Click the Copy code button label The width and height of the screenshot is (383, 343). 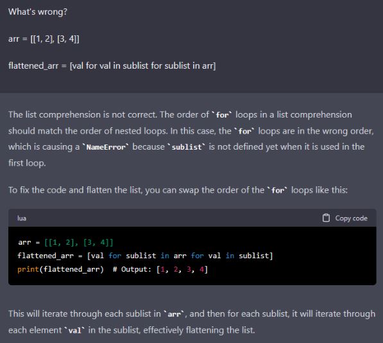pos(351,218)
